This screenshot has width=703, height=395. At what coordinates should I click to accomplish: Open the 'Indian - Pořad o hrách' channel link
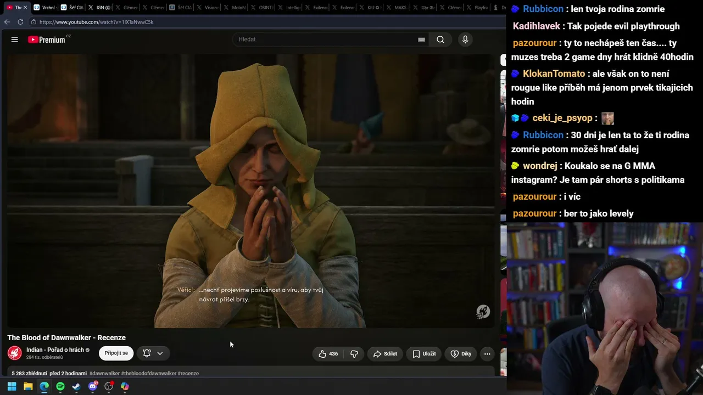(55, 350)
